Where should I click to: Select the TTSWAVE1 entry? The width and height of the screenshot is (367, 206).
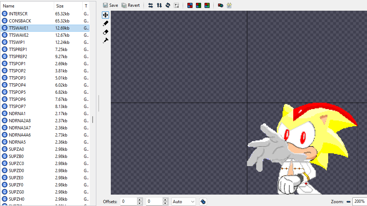45,28
